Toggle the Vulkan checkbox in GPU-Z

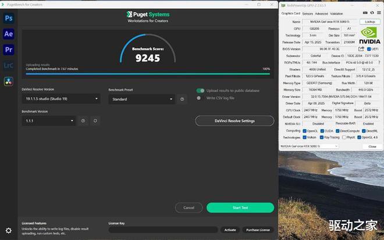click(305, 138)
